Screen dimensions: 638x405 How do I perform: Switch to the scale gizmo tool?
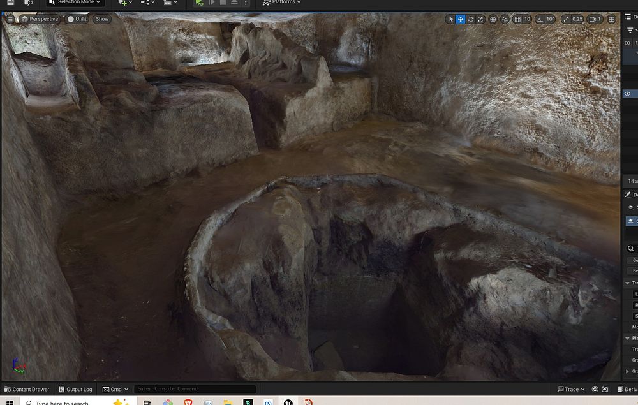480,19
